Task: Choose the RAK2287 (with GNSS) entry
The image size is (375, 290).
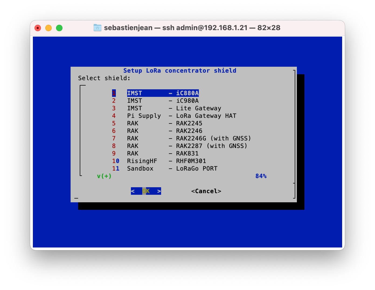Action: coord(180,146)
